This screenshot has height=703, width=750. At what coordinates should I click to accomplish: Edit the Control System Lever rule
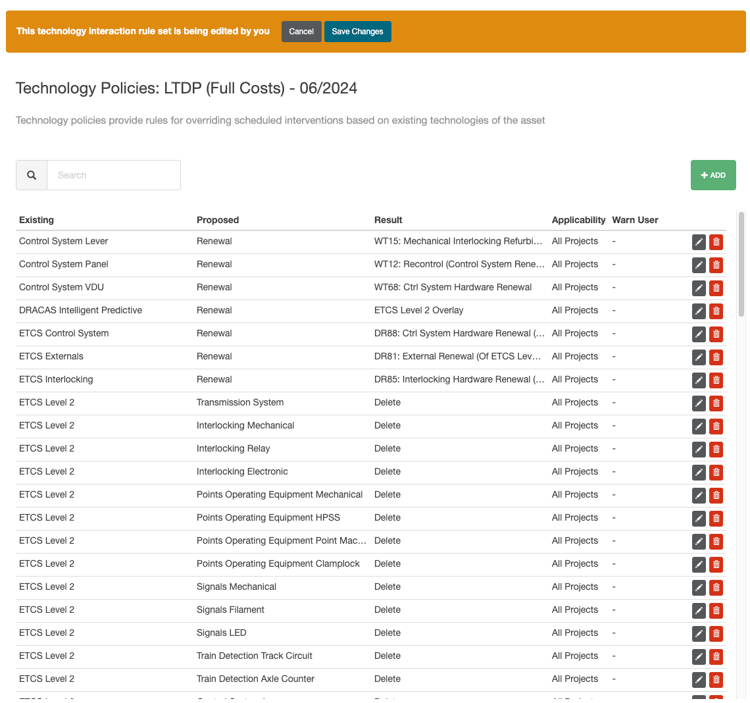click(x=699, y=242)
